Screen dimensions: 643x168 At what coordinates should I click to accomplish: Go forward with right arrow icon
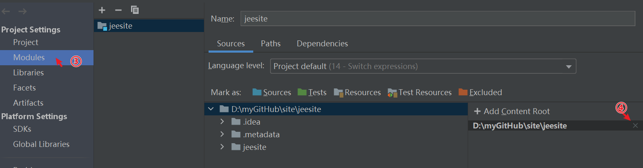[x=23, y=11]
